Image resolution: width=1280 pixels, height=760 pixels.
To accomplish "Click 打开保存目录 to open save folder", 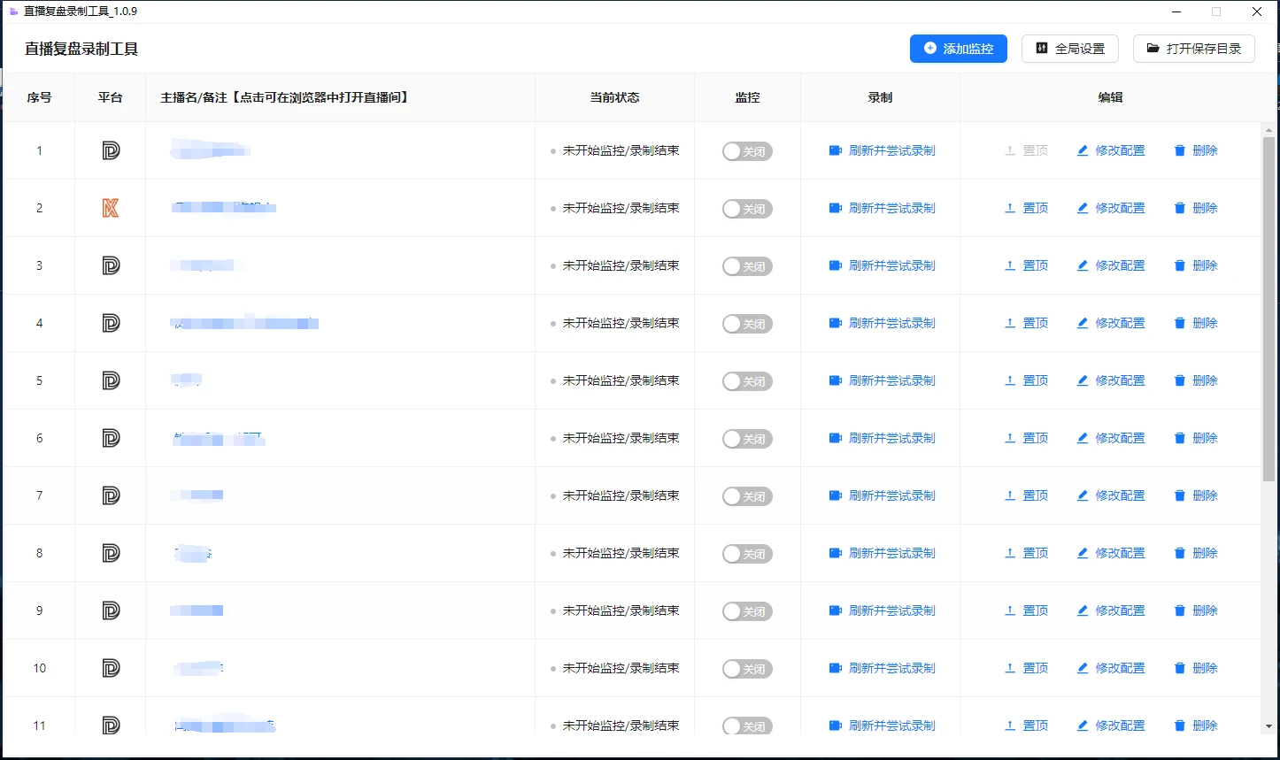I will (1194, 49).
